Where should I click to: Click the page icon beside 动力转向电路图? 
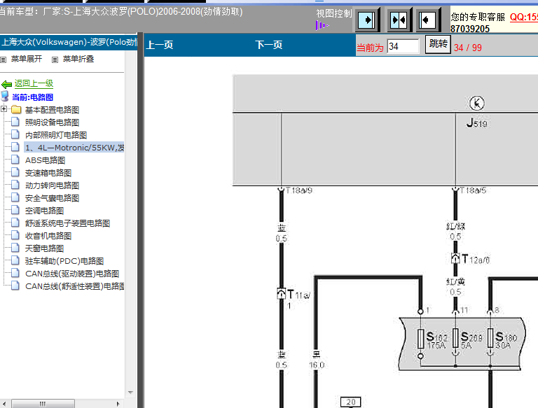(15, 185)
